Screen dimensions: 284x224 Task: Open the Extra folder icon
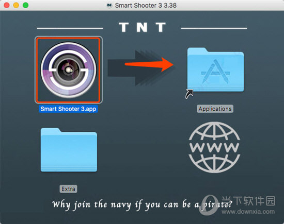coord(69,150)
